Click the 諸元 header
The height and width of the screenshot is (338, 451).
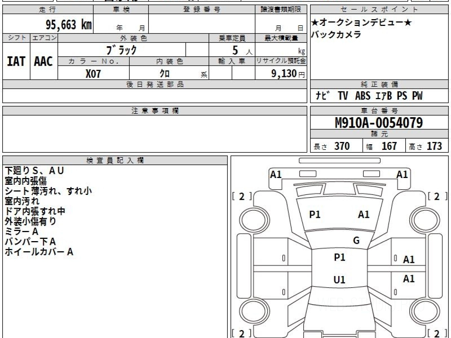380,134
